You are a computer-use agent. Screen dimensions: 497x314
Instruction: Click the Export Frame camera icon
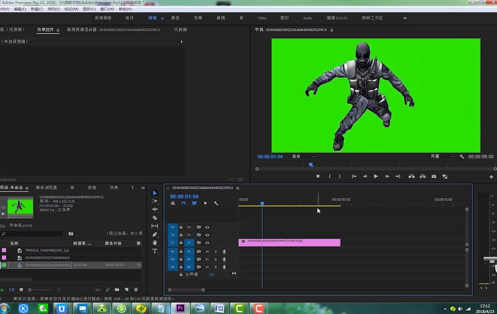(434, 177)
